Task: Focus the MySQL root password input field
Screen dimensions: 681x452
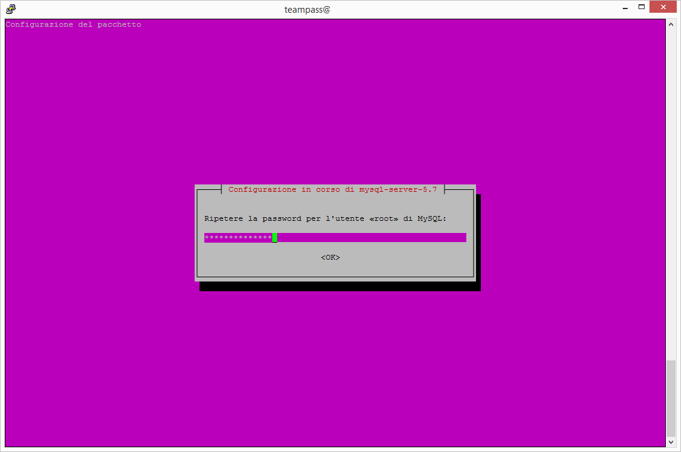Action: pyautogui.click(x=335, y=237)
